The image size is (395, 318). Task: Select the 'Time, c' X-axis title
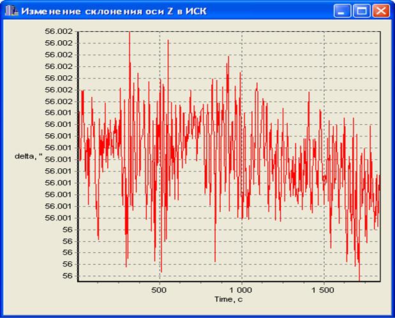pyautogui.click(x=228, y=298)
